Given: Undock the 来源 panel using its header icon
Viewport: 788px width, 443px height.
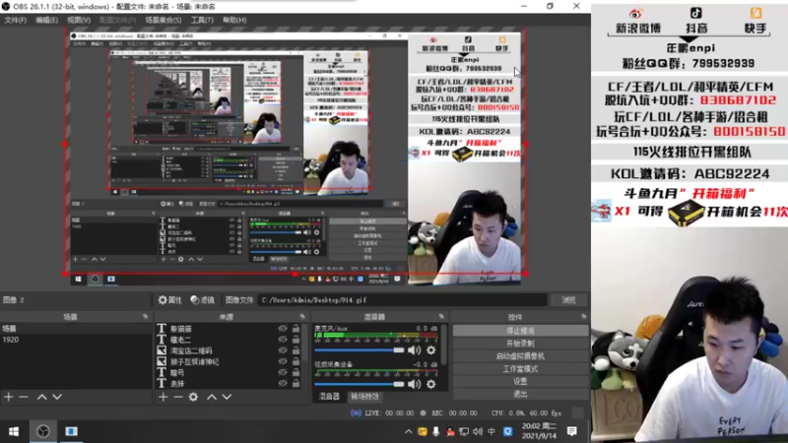Looking at the screenshot, I should click(x=302, y=316).
